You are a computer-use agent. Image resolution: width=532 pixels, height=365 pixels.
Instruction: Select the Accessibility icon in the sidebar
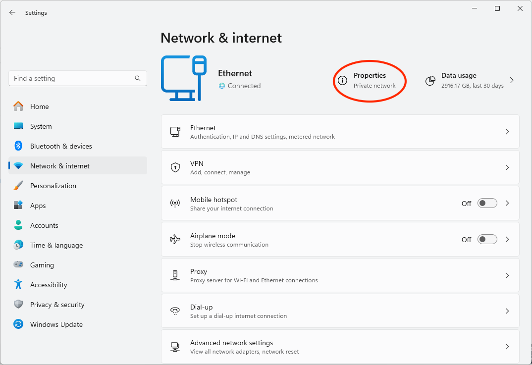point(20,284)
